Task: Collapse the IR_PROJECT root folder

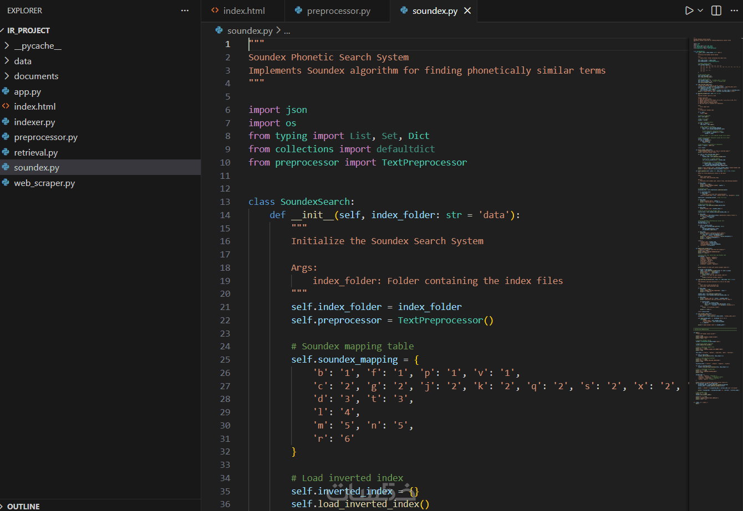Action: pyautogui.click(x=28, y=30)
